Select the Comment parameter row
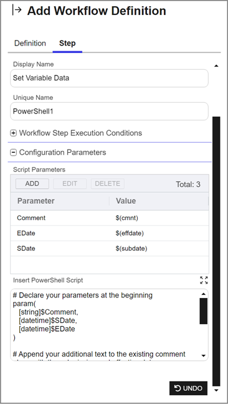 [x=110, y=218]
